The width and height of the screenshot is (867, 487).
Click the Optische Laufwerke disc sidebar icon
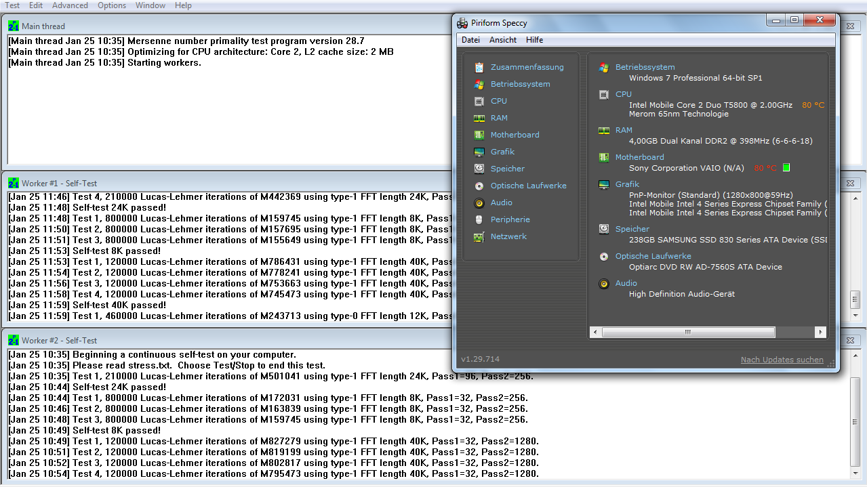pyautogui.click(x=479, y=186)
